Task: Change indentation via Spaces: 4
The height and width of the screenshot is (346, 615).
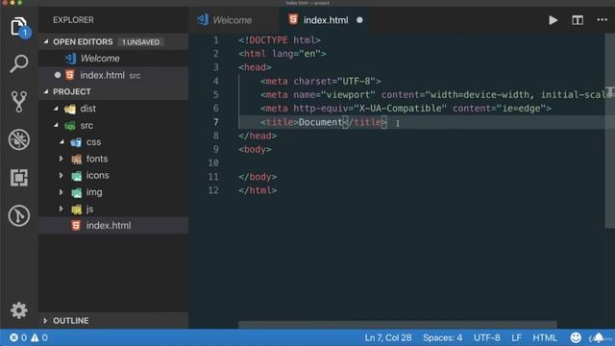Action: coord(442,337)
